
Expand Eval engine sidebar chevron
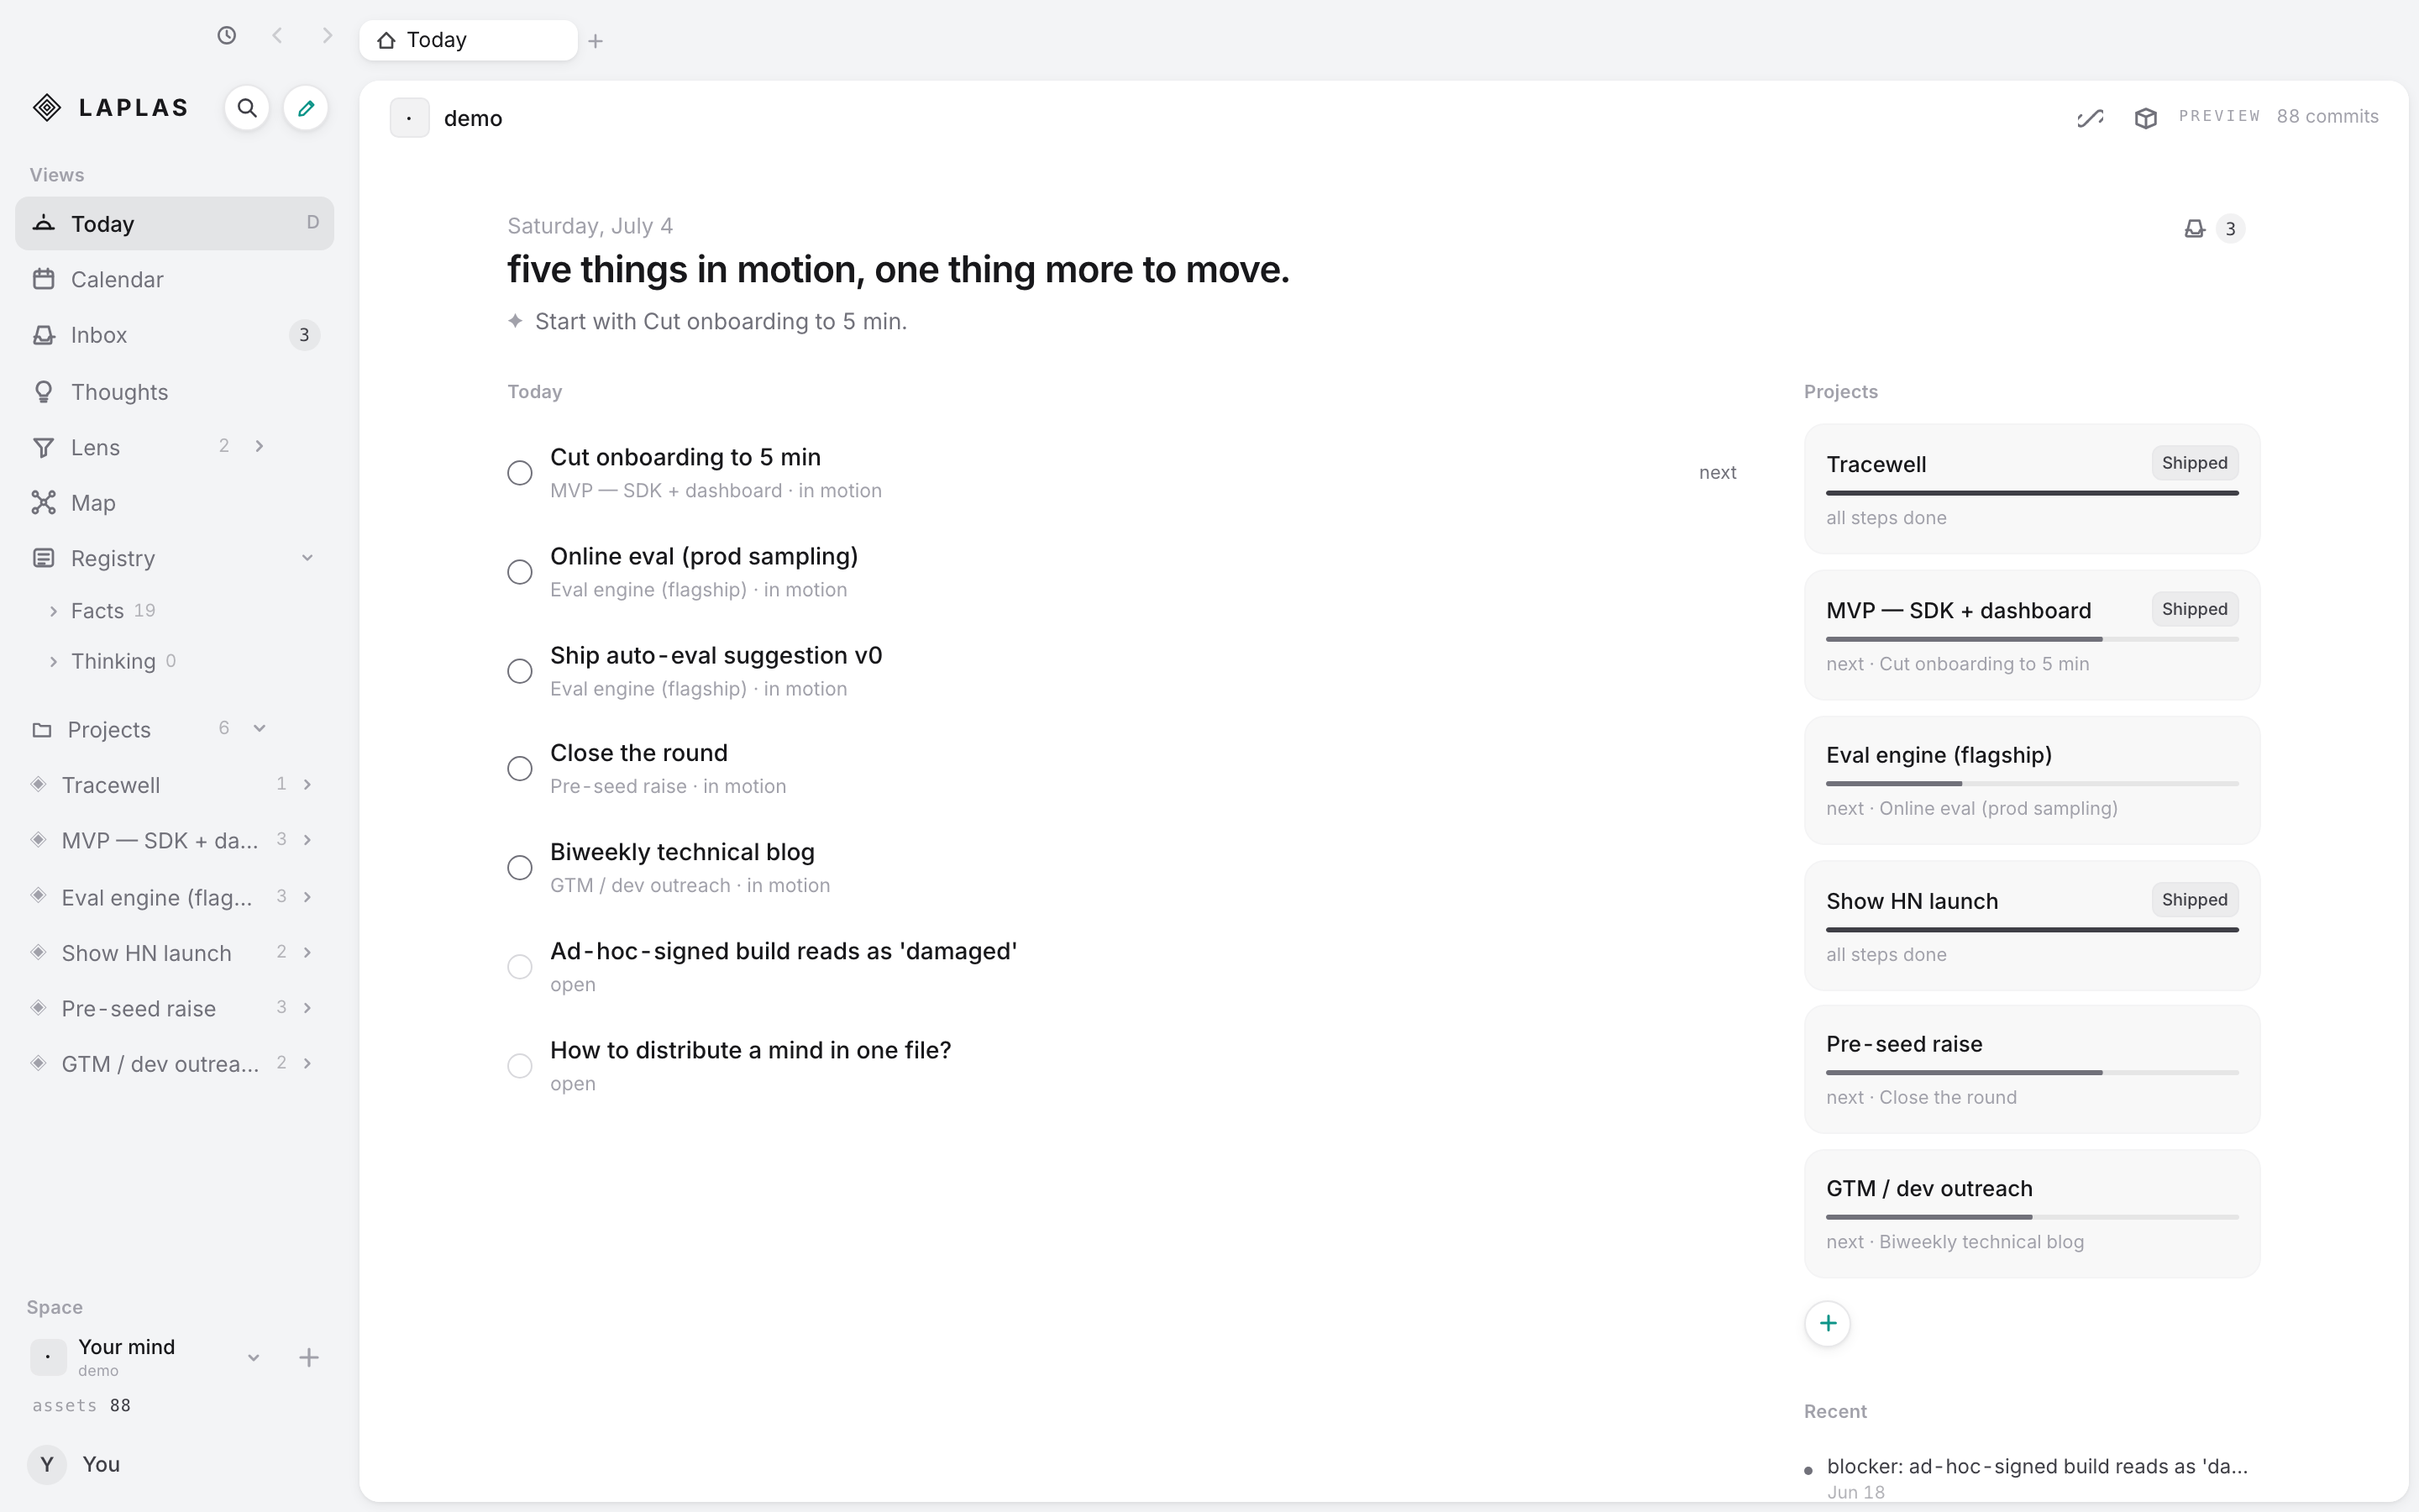click(308, 897)
